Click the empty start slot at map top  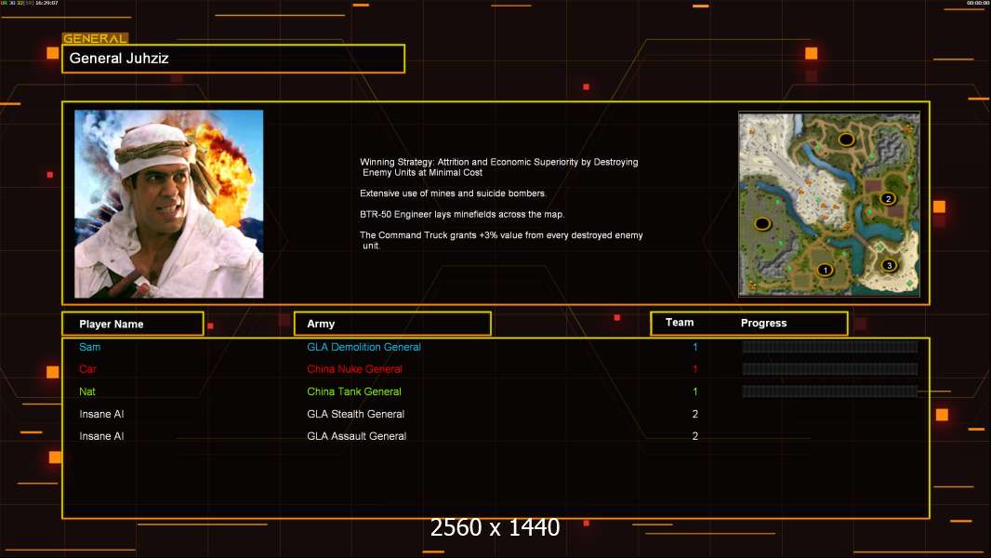point(846,139)
